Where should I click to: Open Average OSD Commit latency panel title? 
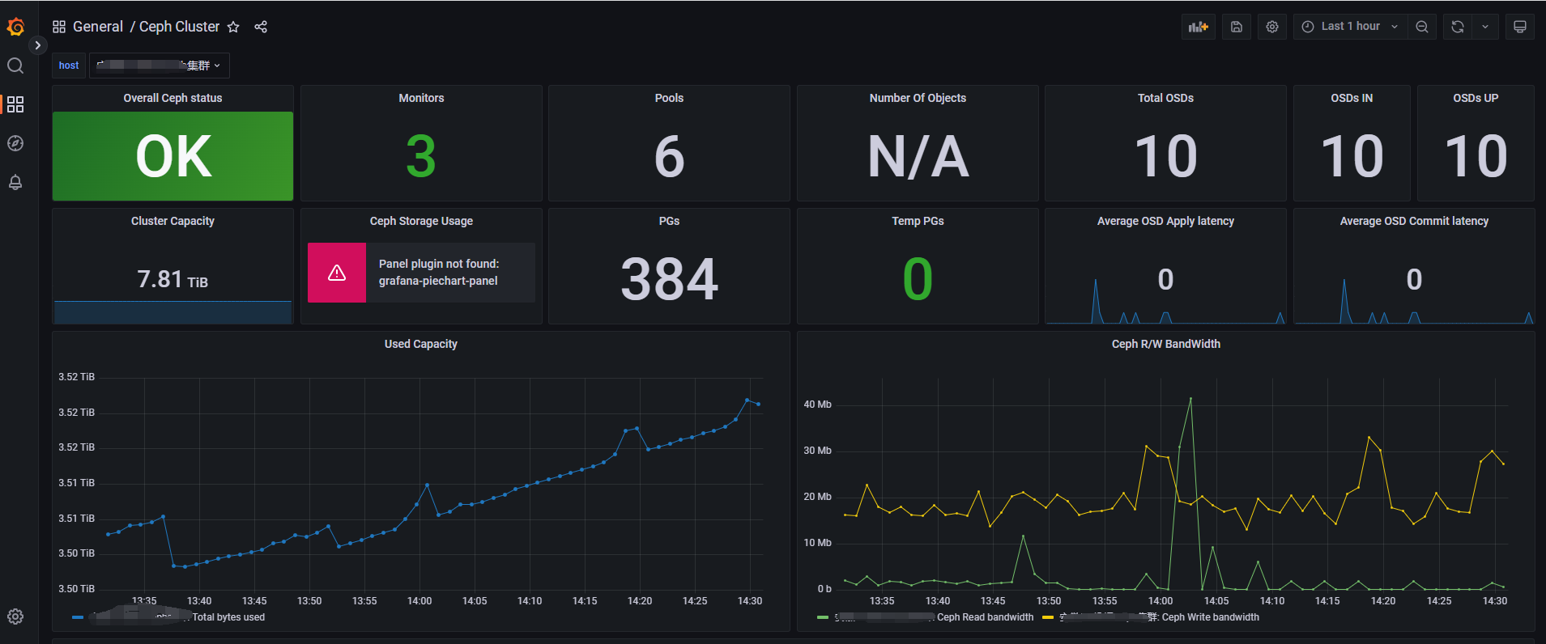pyautogui.click(x=1414, y=221)
